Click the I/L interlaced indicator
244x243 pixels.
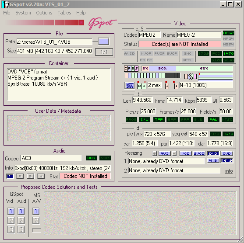coord(145,120)
